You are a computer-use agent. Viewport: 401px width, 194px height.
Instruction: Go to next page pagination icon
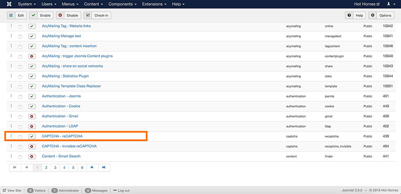click(x=92, y=168)
